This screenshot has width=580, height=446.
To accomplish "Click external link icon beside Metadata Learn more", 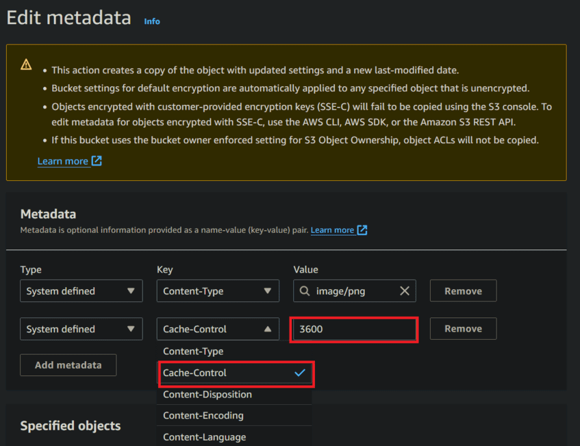I will click(362, 230).
